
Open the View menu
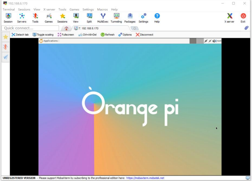(37, 10)
